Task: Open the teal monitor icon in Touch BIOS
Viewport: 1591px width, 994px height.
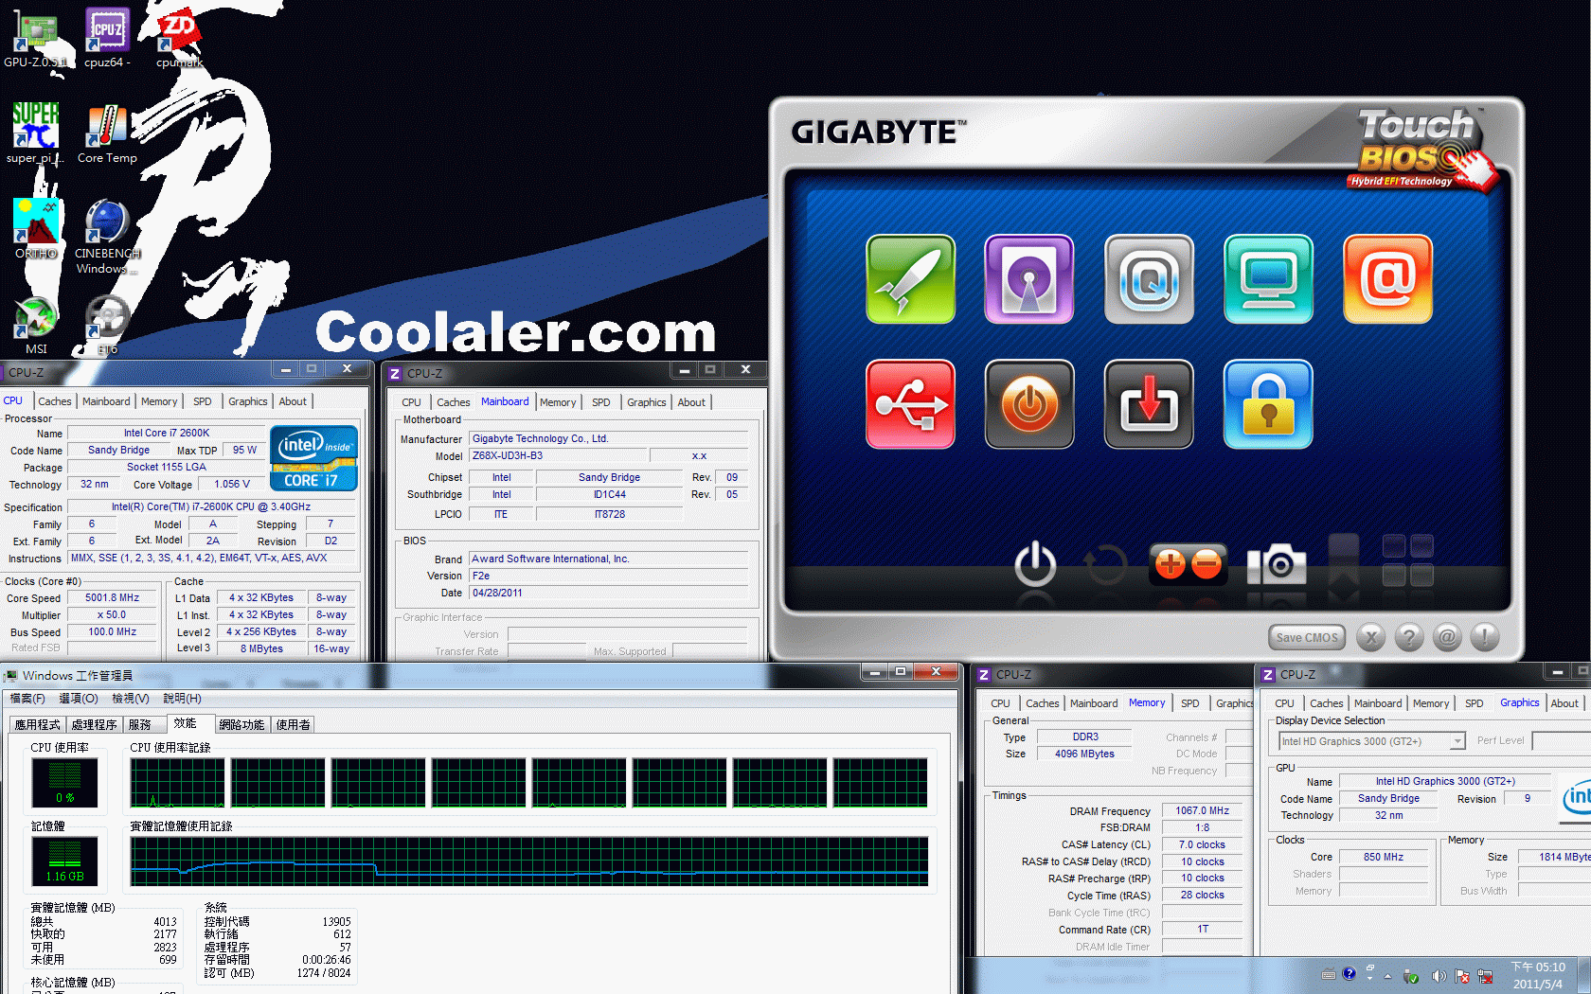Action: tap(1268, 279)
